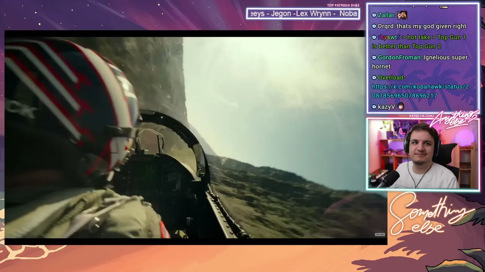Click the Patreon subscriber names ticker
The width and height of the screenshot is (485, 272).
coord(303,14)
